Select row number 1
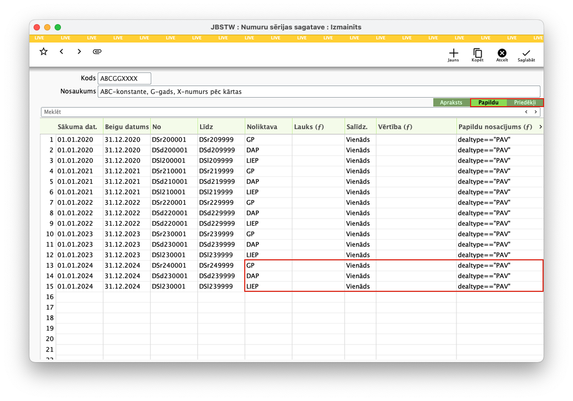 pyautogui.click(x=51, y=140)
